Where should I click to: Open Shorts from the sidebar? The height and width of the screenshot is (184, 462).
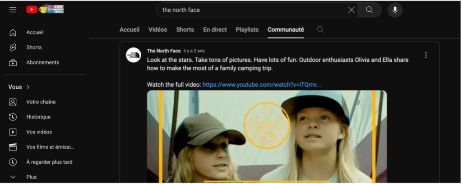(x=34, y=47)
